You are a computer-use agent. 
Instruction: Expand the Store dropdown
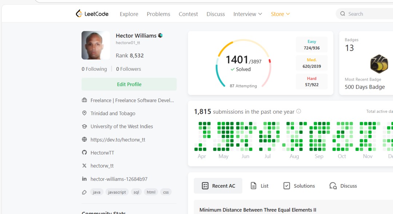[x=280, y=14]
